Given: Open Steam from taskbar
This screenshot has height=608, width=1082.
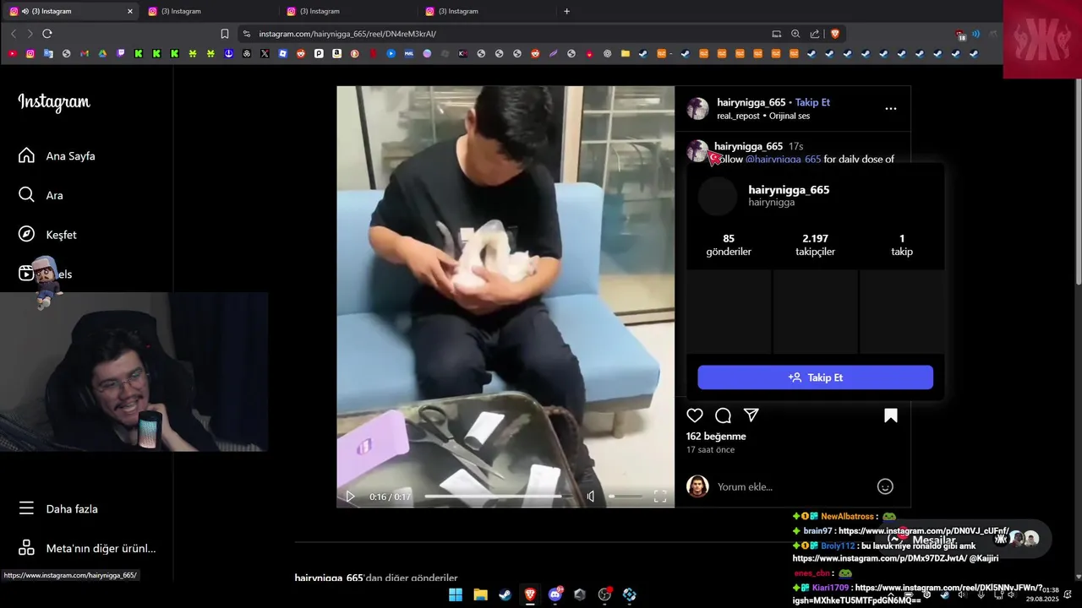Looking at the screenshot, I should click(505, 594).
